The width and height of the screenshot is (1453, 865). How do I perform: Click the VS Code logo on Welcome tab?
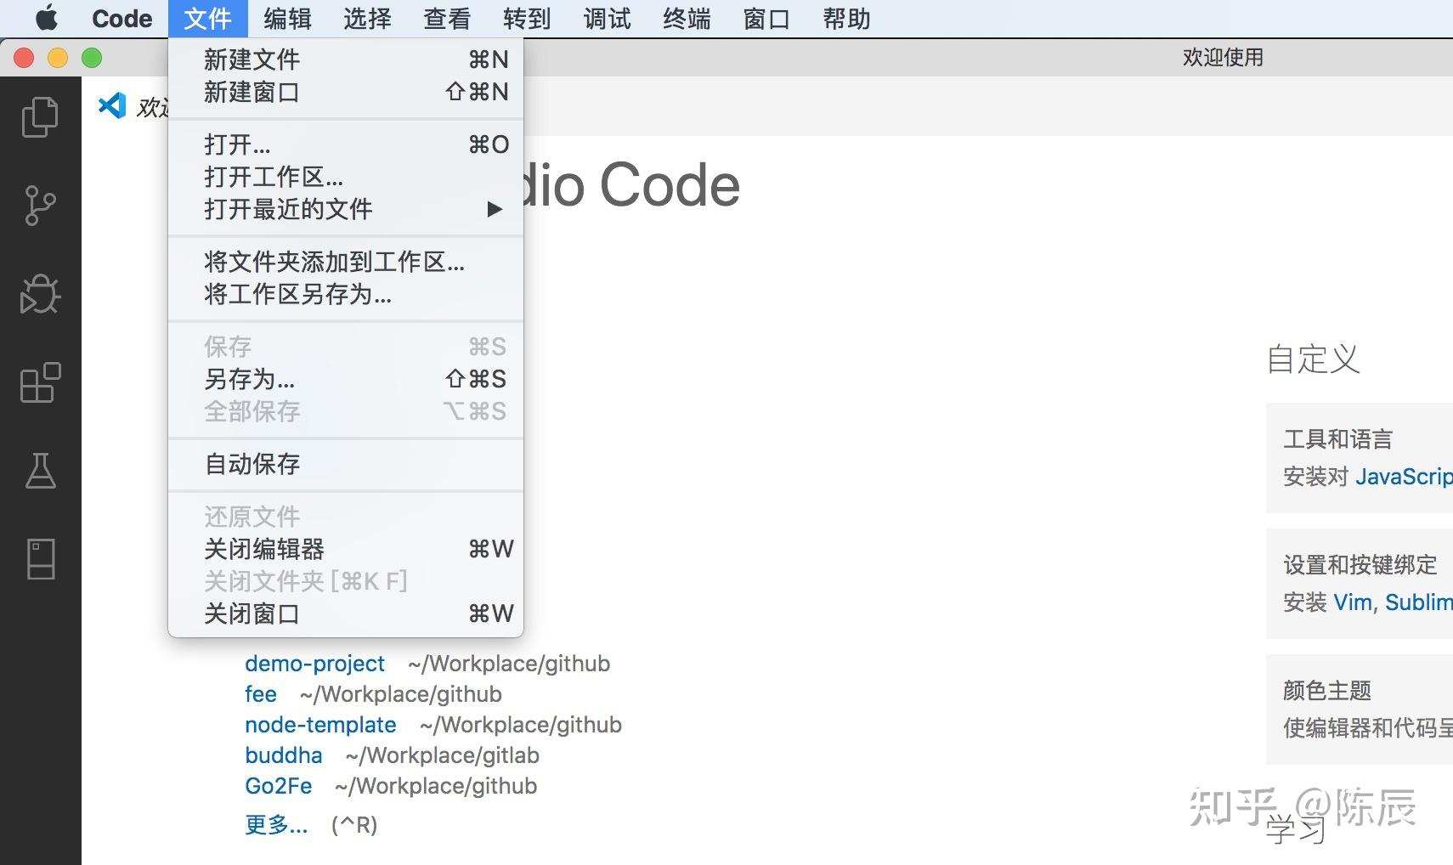point(112,105)
